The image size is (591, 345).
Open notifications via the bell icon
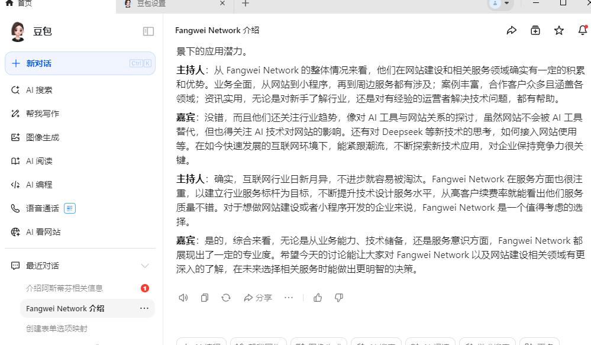coord(582,30)
